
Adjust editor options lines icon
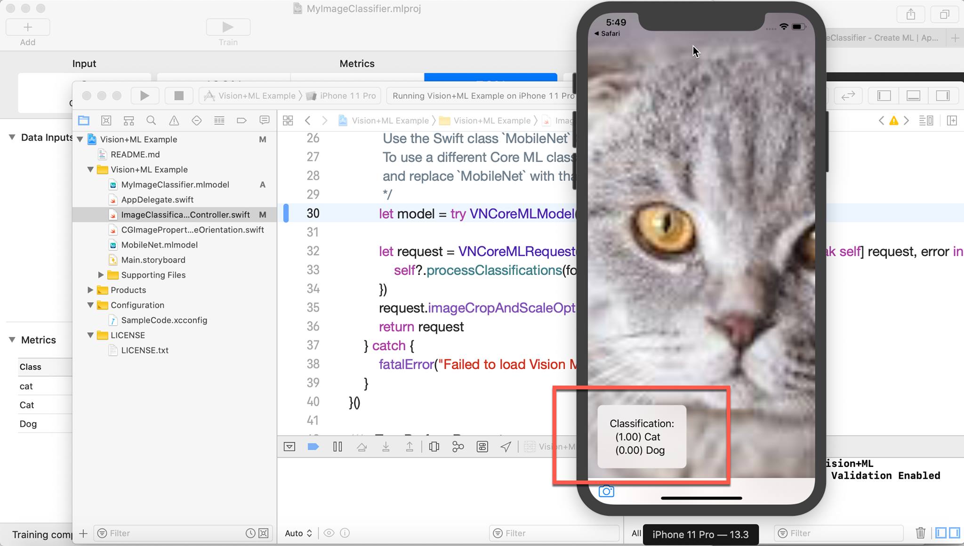(x=926, y=120)
